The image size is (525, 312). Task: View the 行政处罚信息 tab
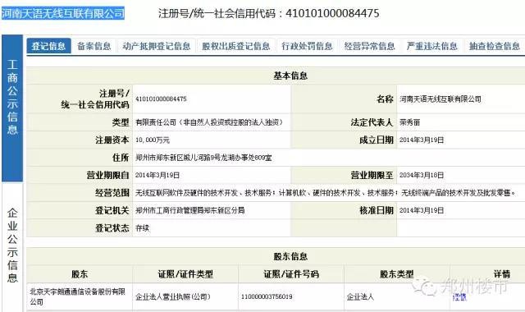tap(307, 46)
